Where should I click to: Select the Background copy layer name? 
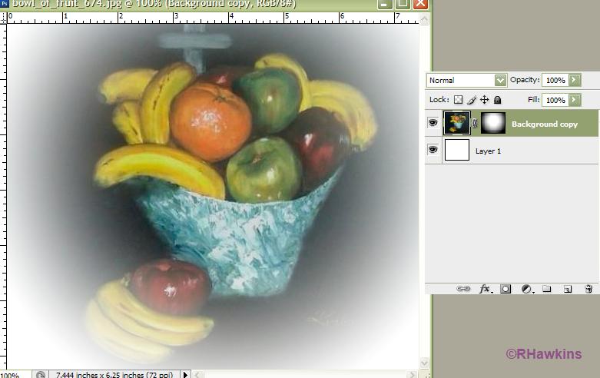[545, 124]
